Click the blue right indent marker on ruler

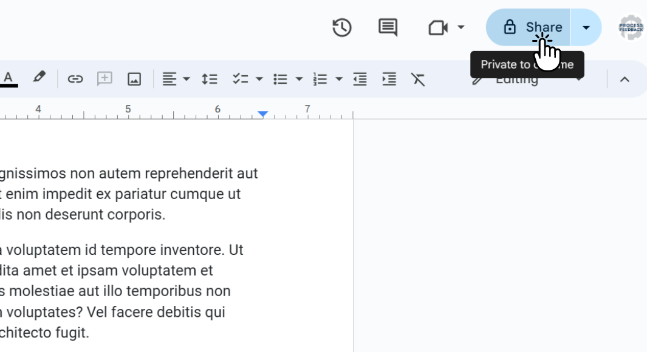(262, 113)
